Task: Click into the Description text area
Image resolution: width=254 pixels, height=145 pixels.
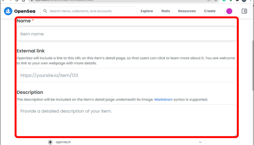Action: [x=127, y=120]
